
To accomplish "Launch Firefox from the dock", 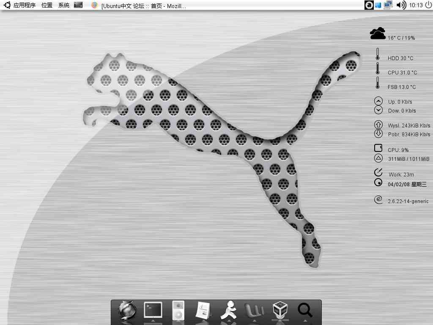I will pyautogui.click(x=127, y=311).
